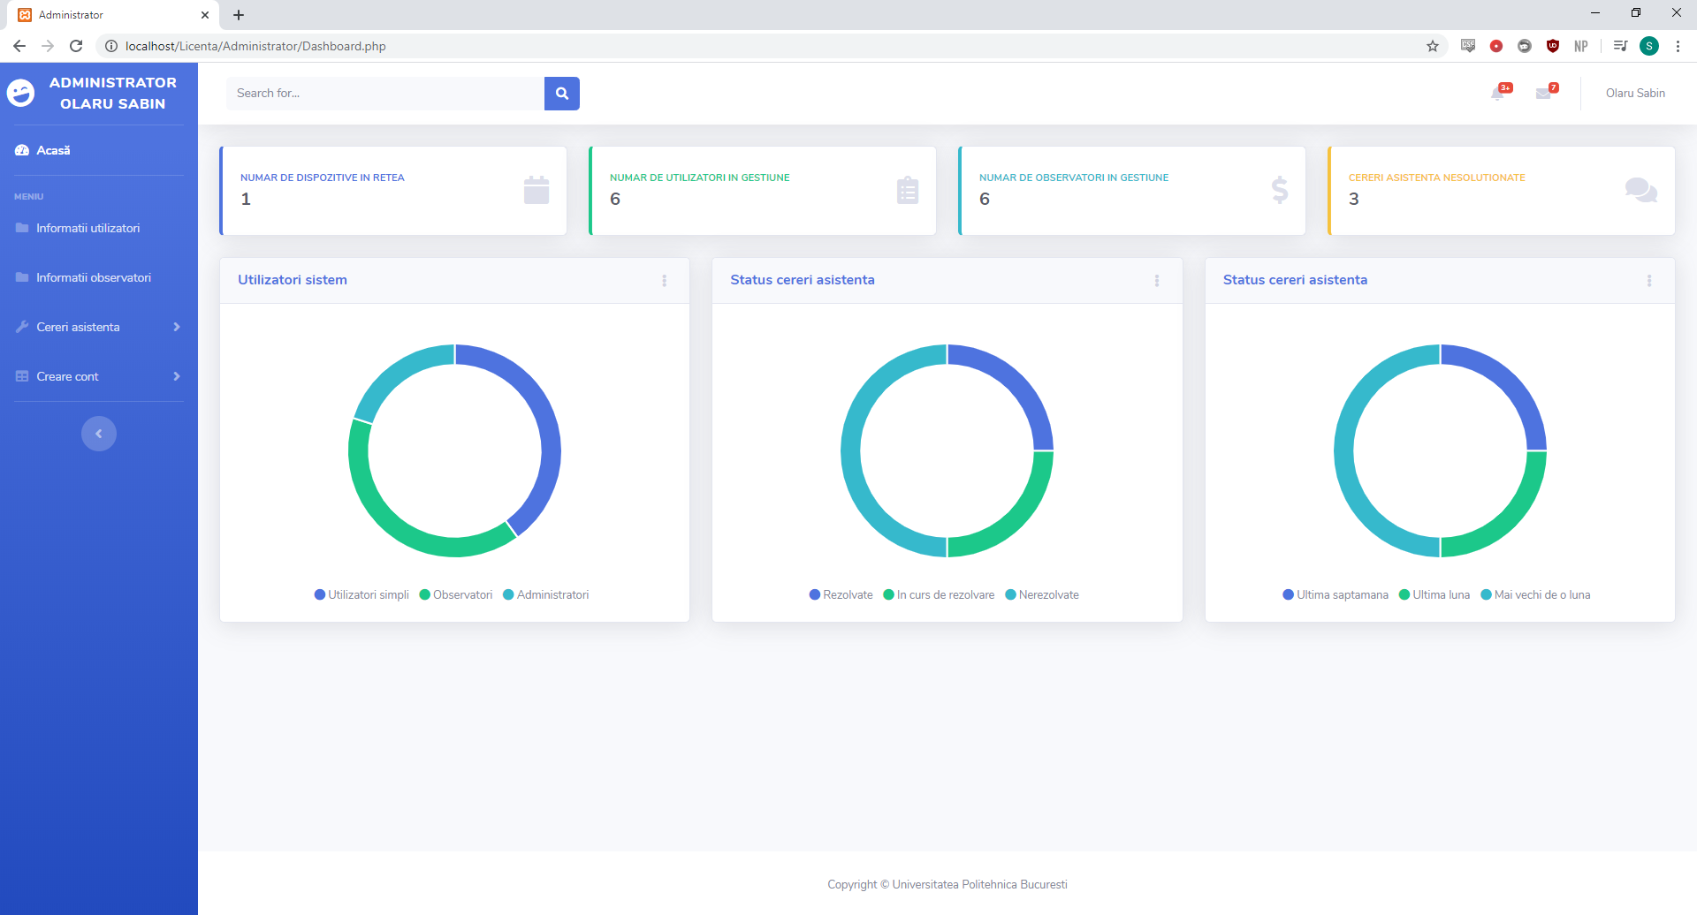Open the notifications bell icon
The height and width of the screenshot is (915, 1697).
point(1498,94)
